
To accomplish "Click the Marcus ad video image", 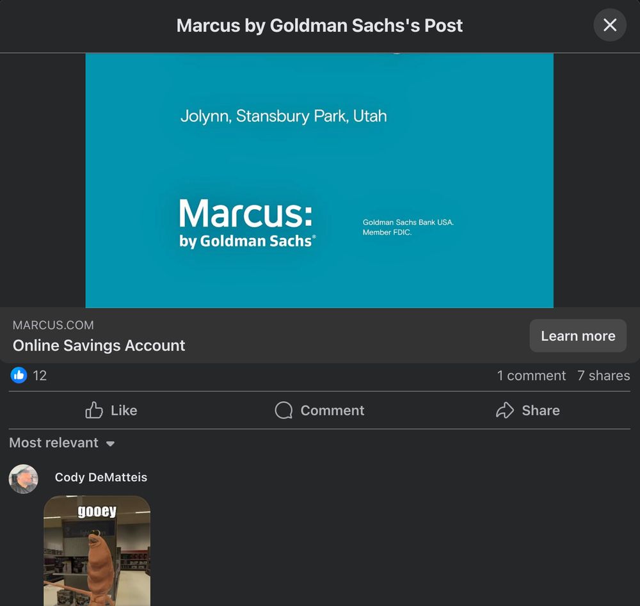I will tap(319, 180).
